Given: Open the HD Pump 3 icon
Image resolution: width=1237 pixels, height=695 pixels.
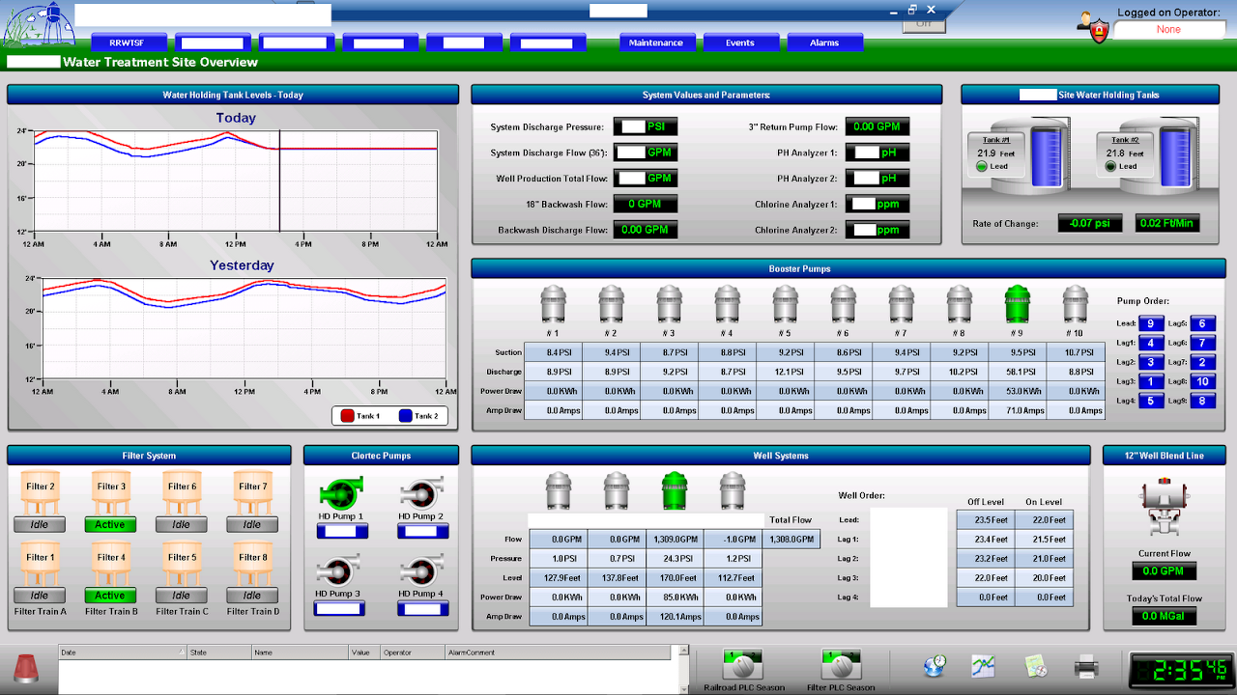Looking at the screenshot, I should pyautogui.click(x=339, y=571).
